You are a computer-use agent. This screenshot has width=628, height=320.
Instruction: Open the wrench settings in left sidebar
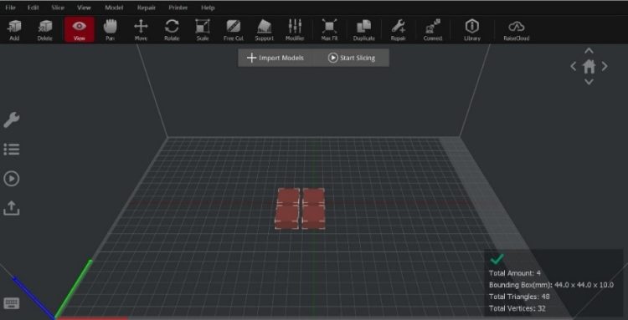(x=12, y=119)
